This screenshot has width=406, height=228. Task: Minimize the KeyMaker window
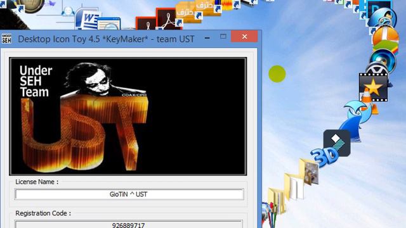[207, 37]
